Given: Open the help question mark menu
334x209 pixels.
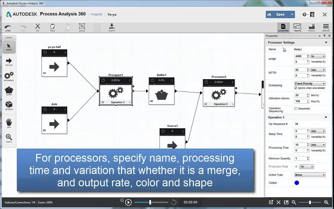Looking at the screenshot, I should point(305,15).
